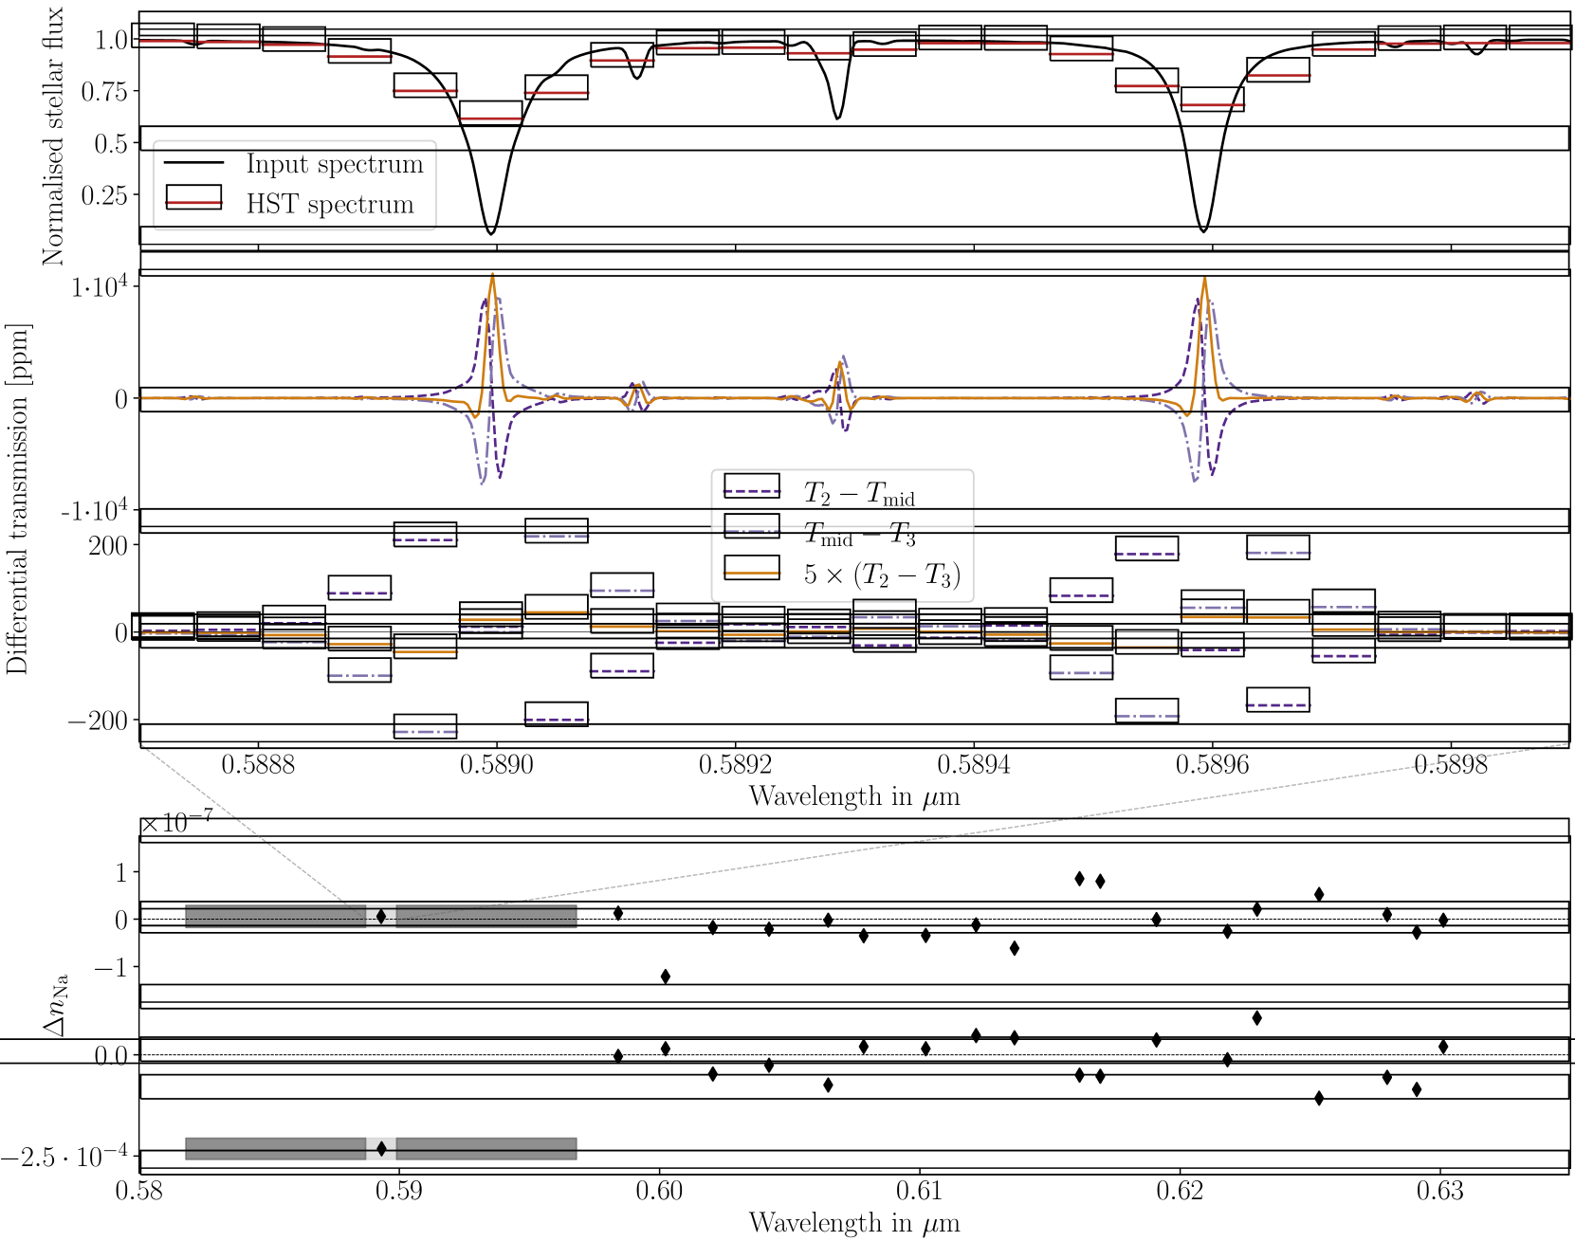Click the 'HST spectrum' legend label
The width and height of the screenshot is (1575, 1241).
pos(330,204)
